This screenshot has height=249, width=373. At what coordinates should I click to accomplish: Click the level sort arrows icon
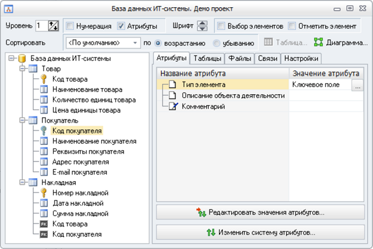click(x=53, y=26)
